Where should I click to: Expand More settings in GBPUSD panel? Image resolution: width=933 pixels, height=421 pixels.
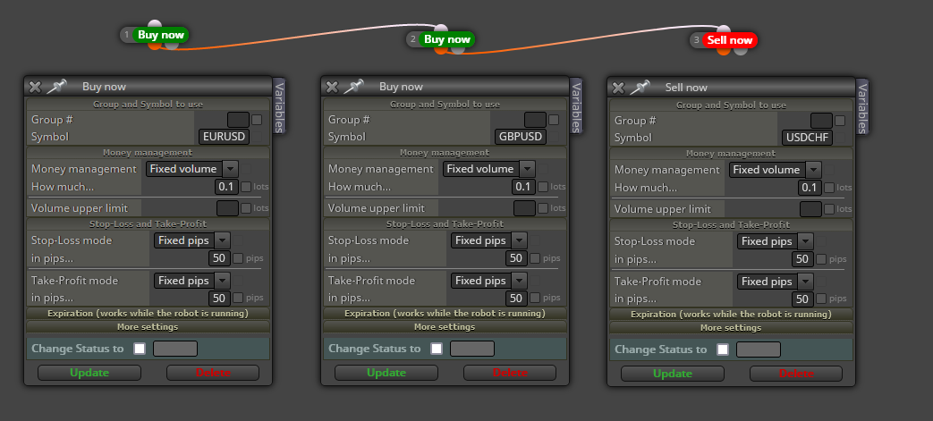445,326
